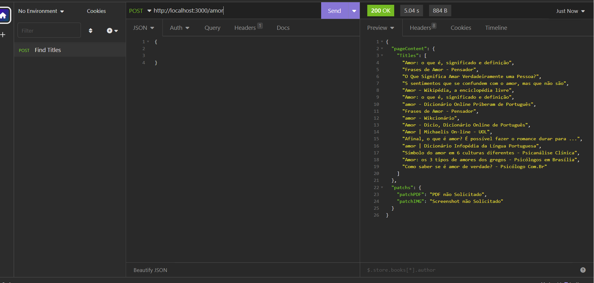Open the Just Now history dropdown

tap(570, 11)
